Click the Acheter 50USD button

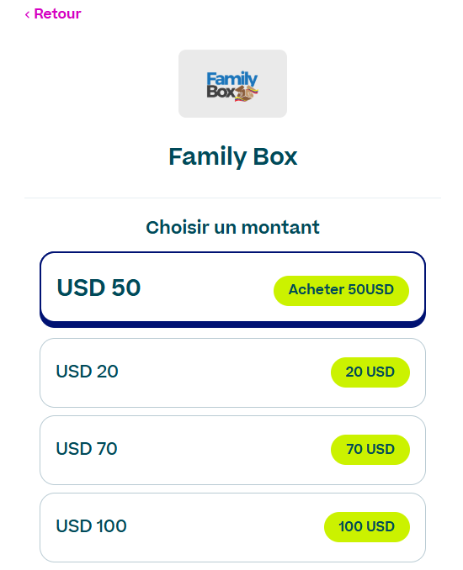341,290
